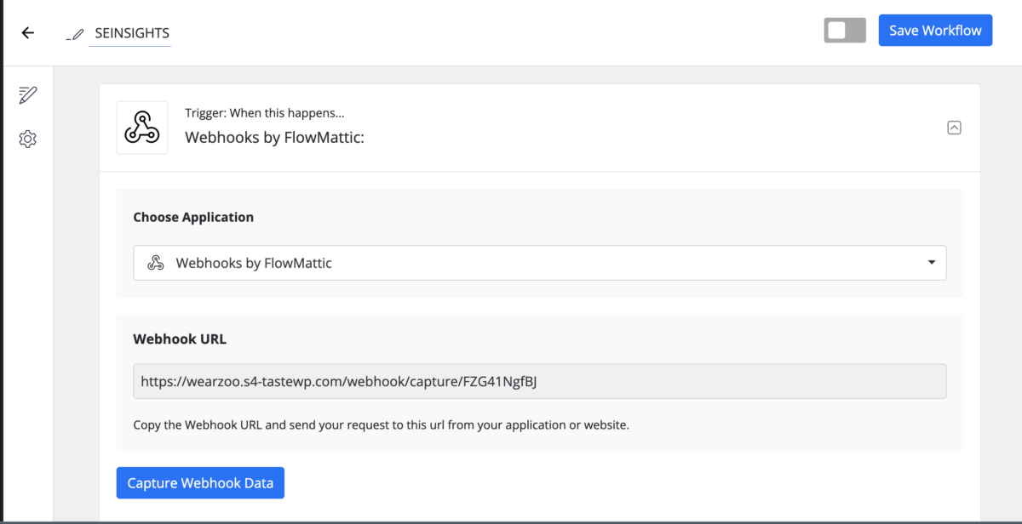Image resolution: width=1022 pixels, height=524 pixels.
Task: Click the Webhook URL heading
Action: pos(180,339)
